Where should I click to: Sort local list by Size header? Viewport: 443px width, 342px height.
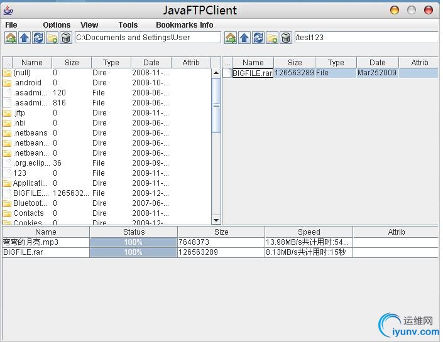[72, 62]
